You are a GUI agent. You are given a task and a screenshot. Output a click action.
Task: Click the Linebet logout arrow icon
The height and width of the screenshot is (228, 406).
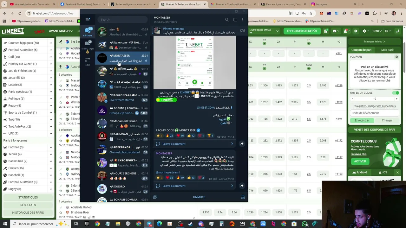tap(356, 31)
